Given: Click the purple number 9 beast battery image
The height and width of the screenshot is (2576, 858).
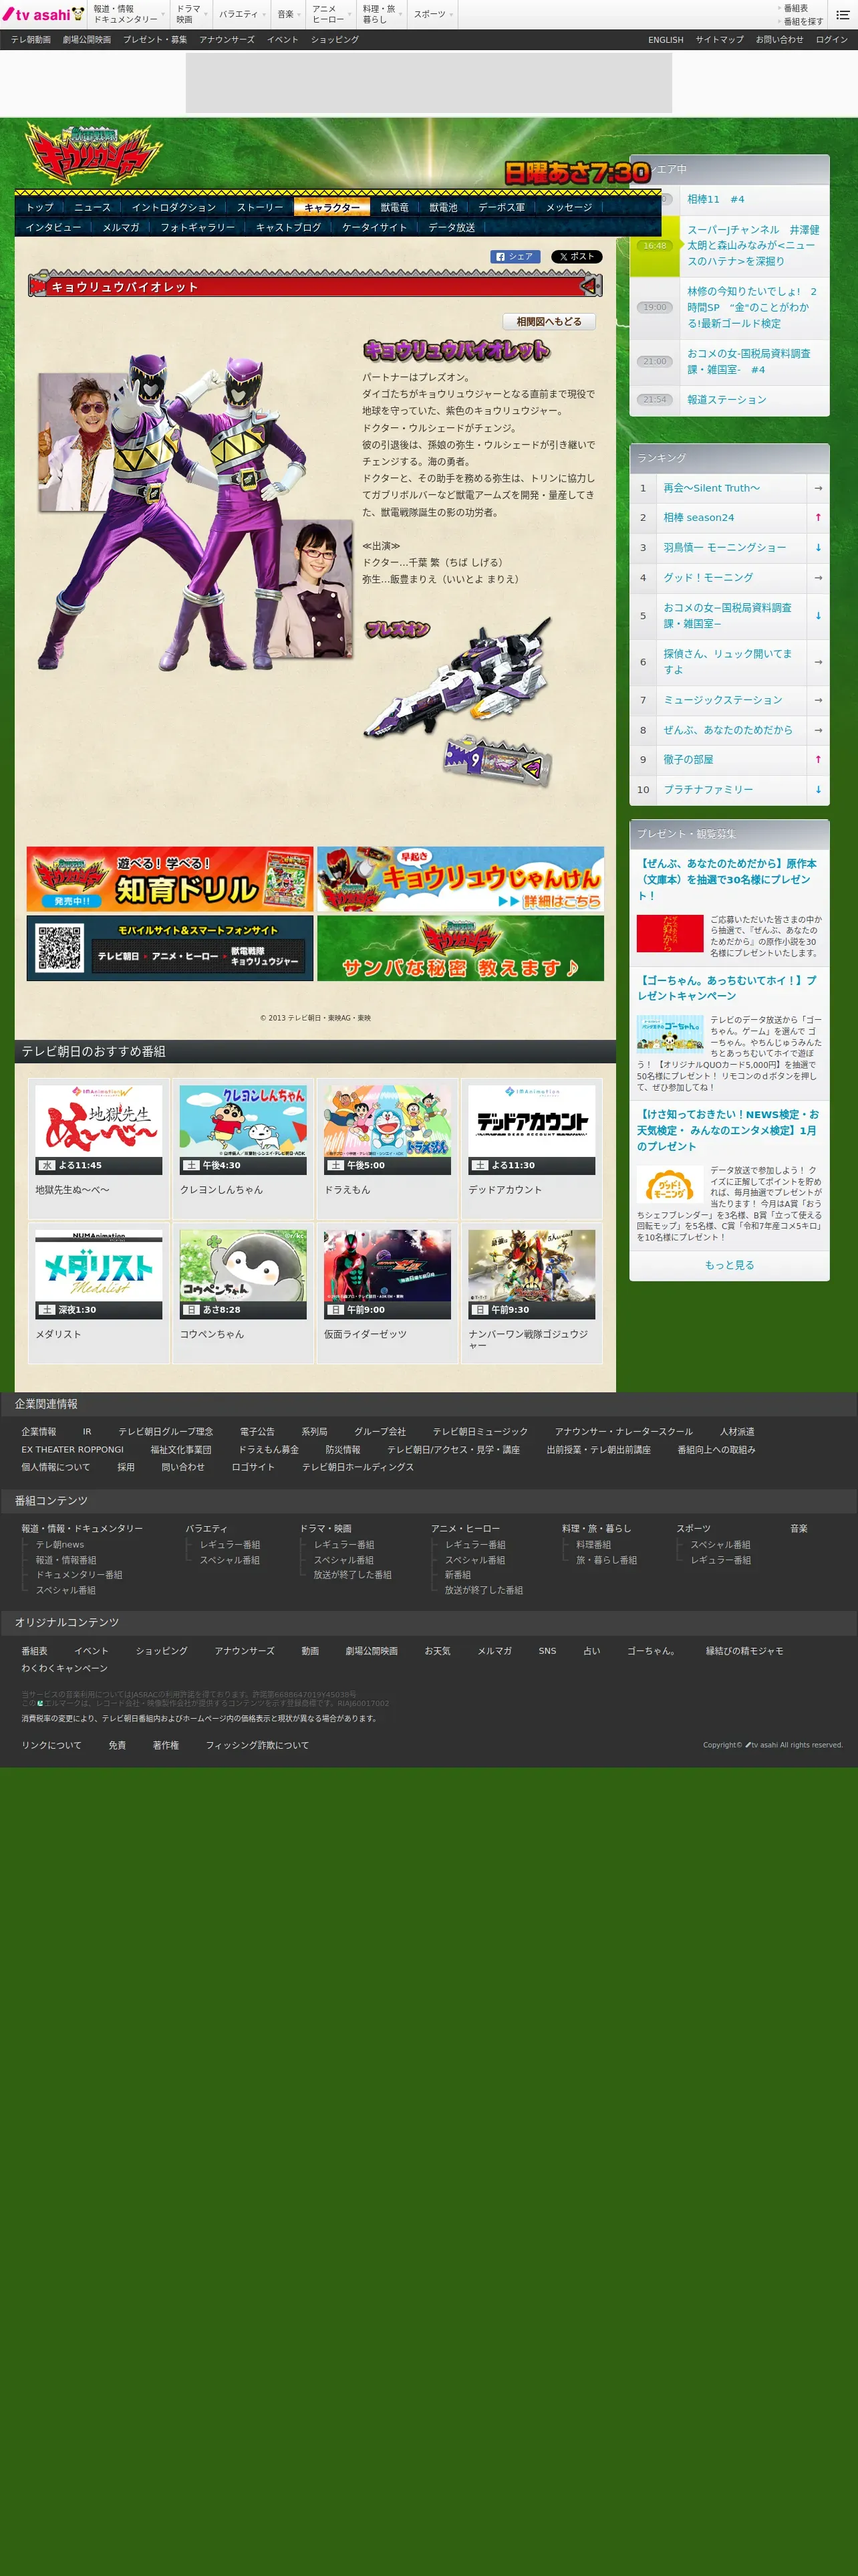Looking at the screenshot, I should 498,763.
